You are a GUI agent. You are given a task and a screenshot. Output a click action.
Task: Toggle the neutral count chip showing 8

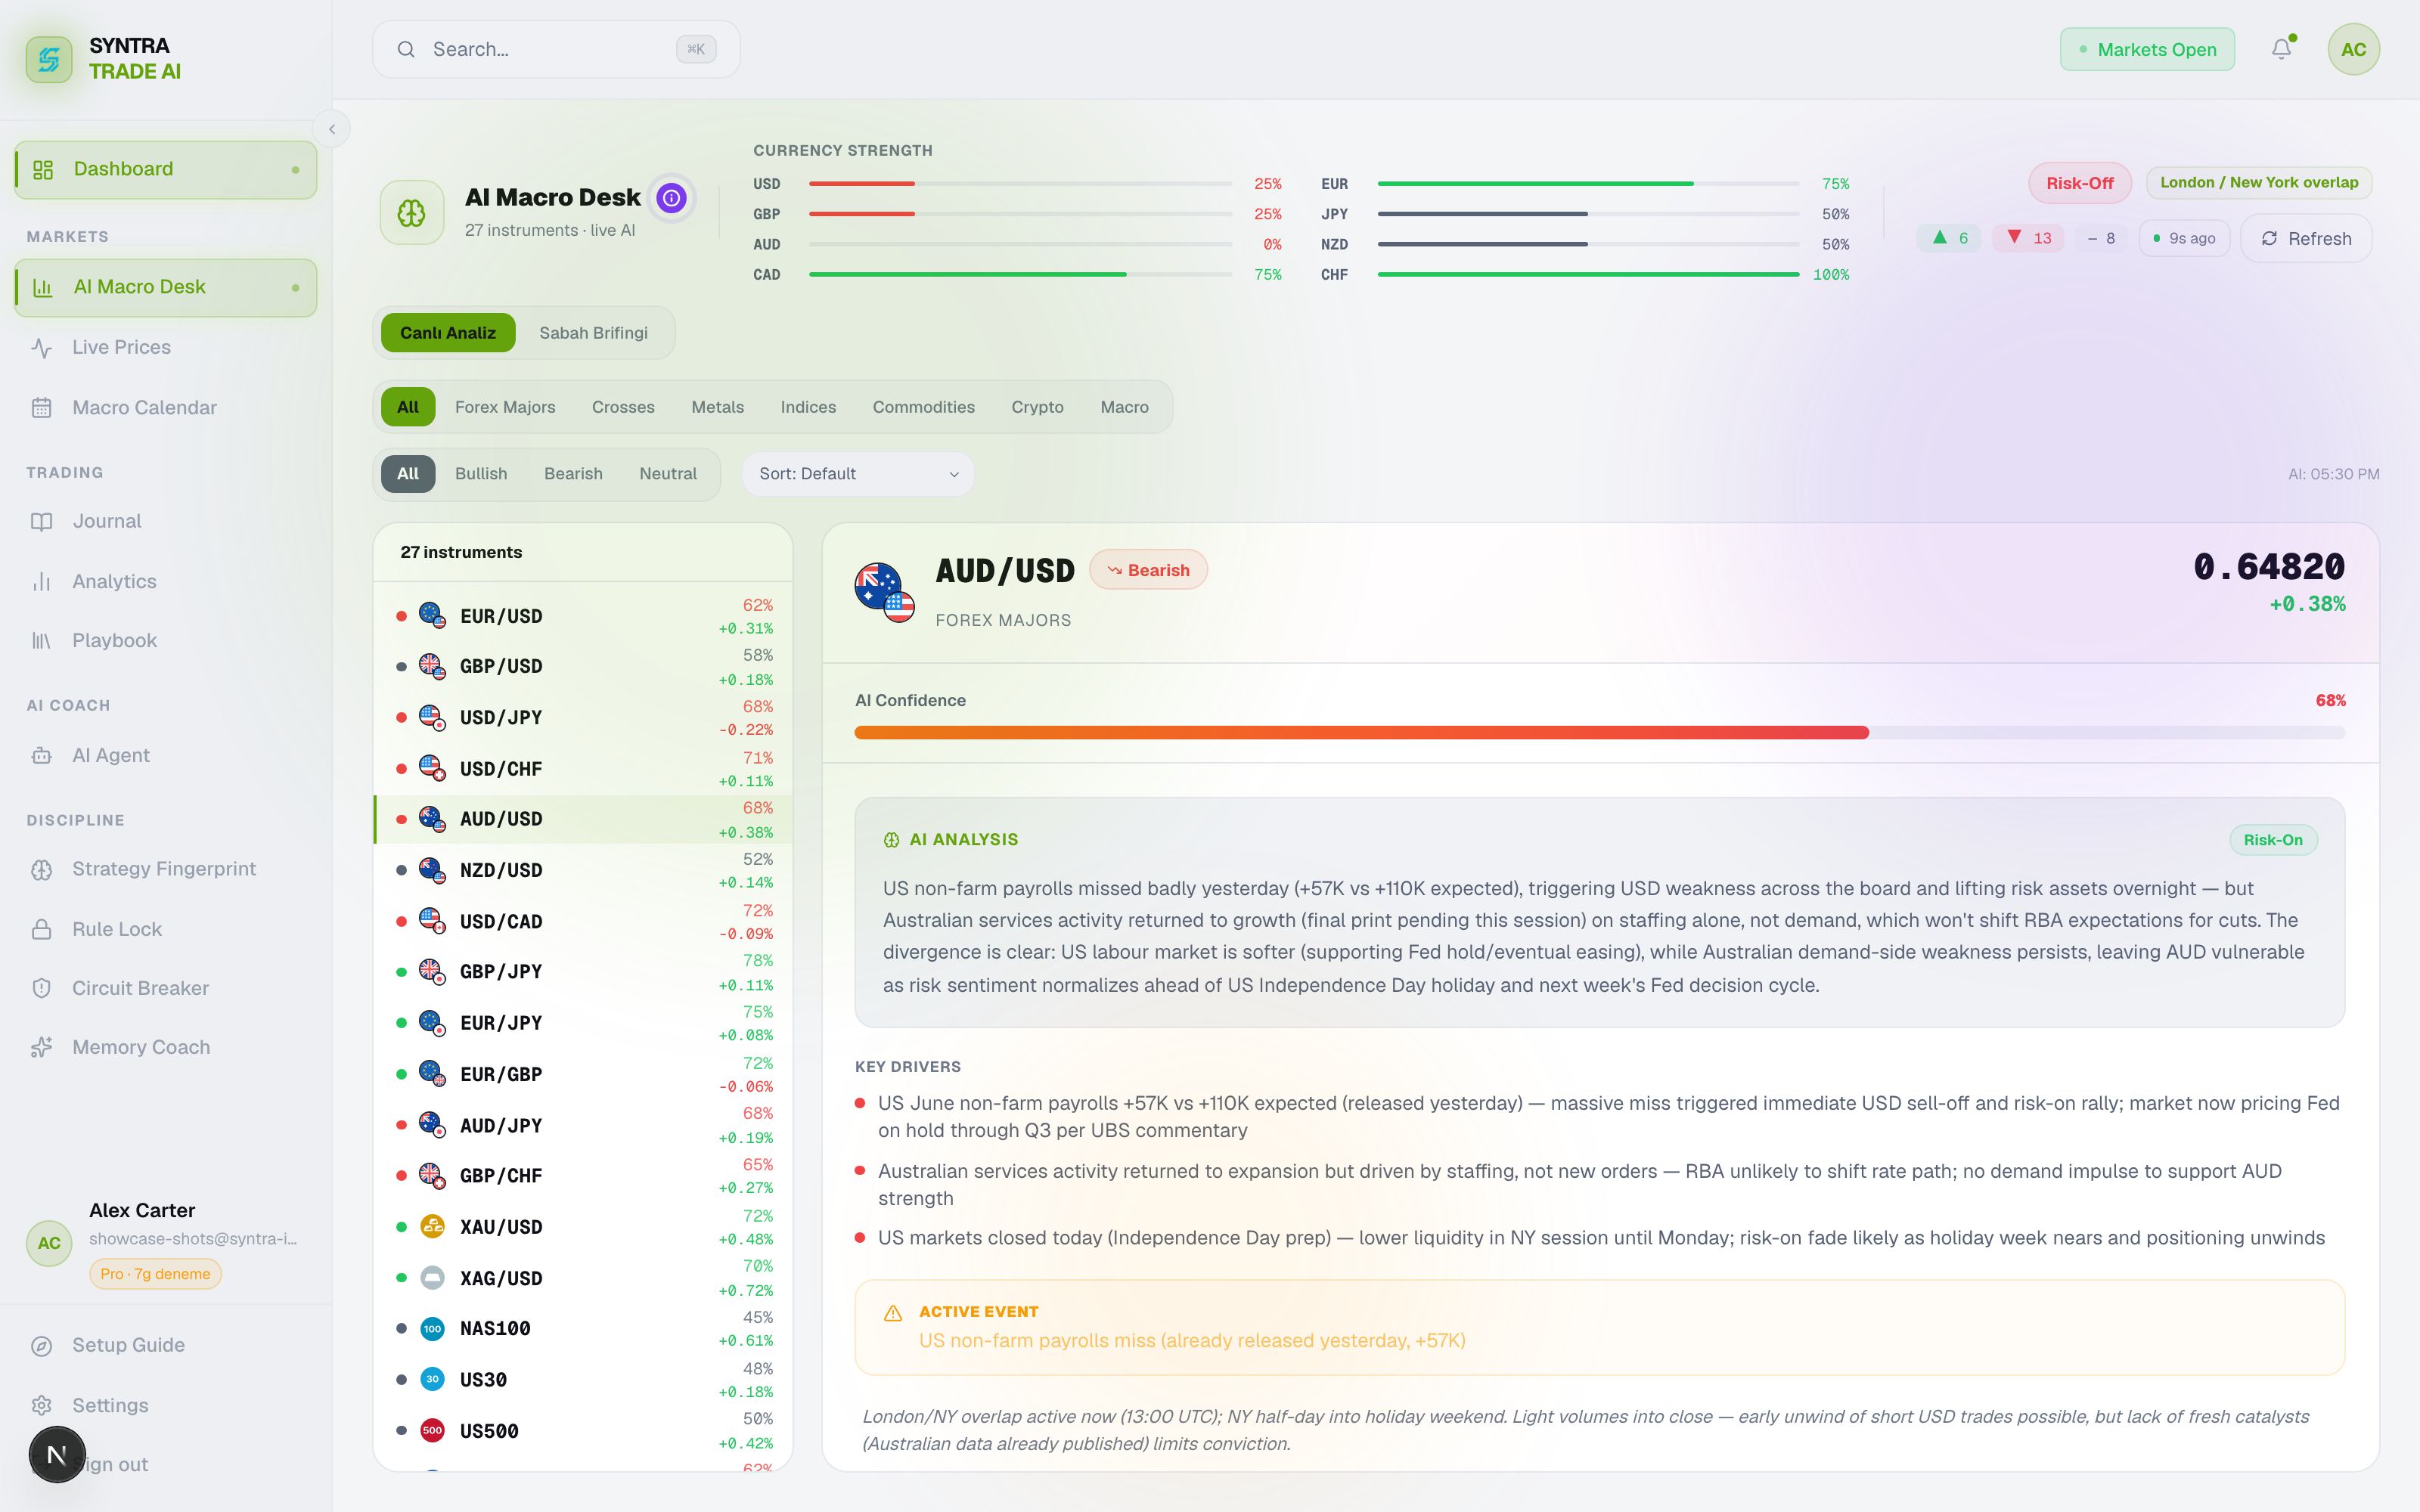click(2101, 238)
